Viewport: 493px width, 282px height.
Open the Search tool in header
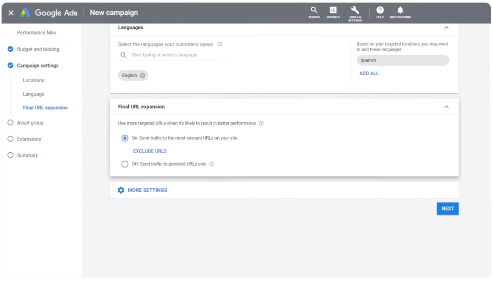coord(314,13)
